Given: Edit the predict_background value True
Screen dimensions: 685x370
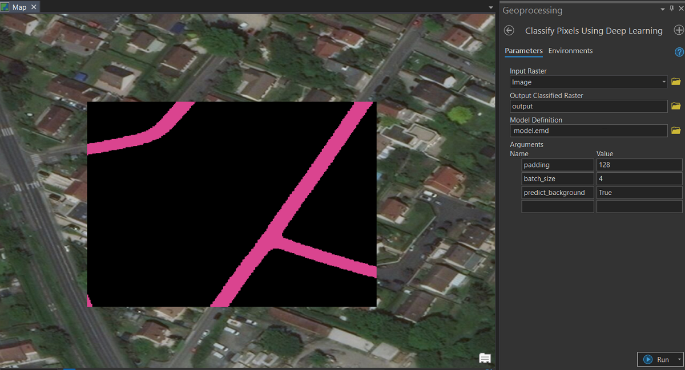Looking at the screenshot, I should 639,193.
